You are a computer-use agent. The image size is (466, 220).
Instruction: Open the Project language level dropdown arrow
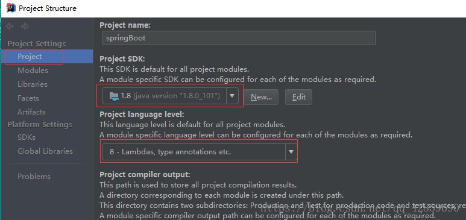(x=291, y=152)
